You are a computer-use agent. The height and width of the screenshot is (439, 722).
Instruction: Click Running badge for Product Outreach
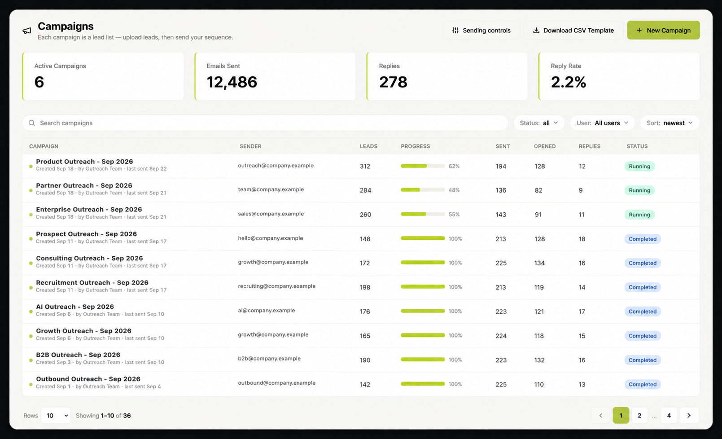pos(639,166)
